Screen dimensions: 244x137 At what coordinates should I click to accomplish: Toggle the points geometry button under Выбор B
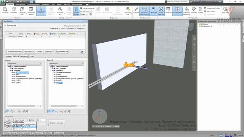[56, 112]
